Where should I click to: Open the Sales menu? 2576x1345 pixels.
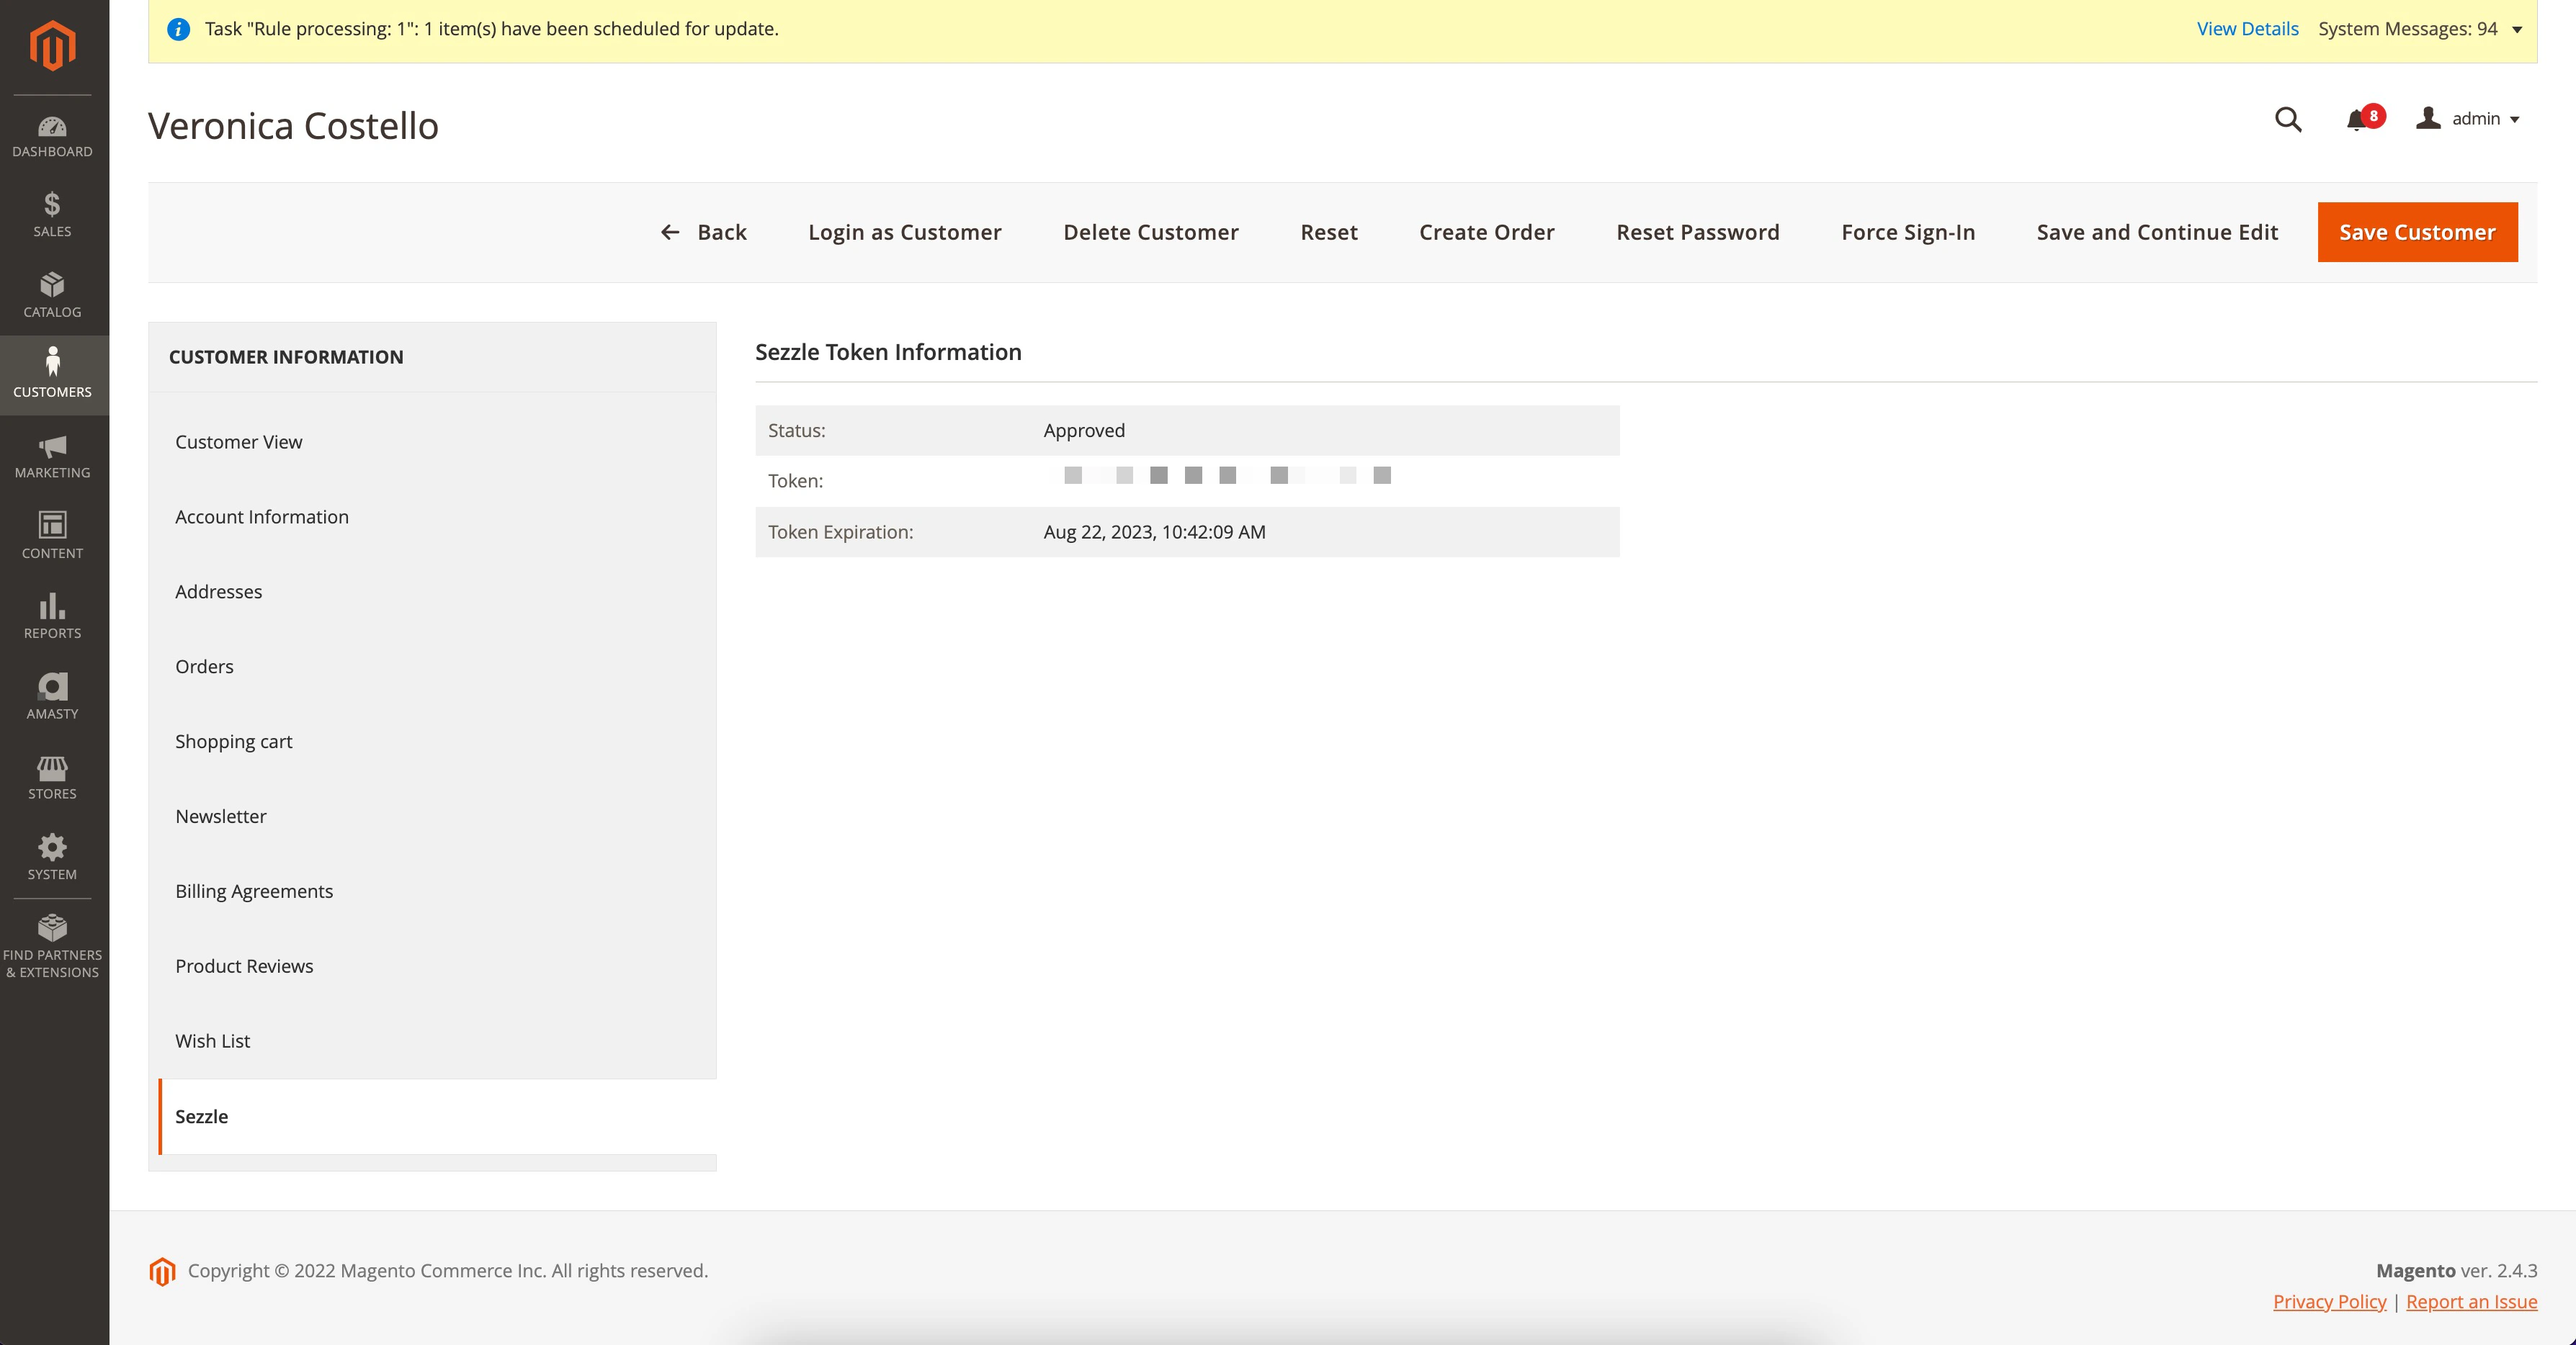click(x=53, y=214)
